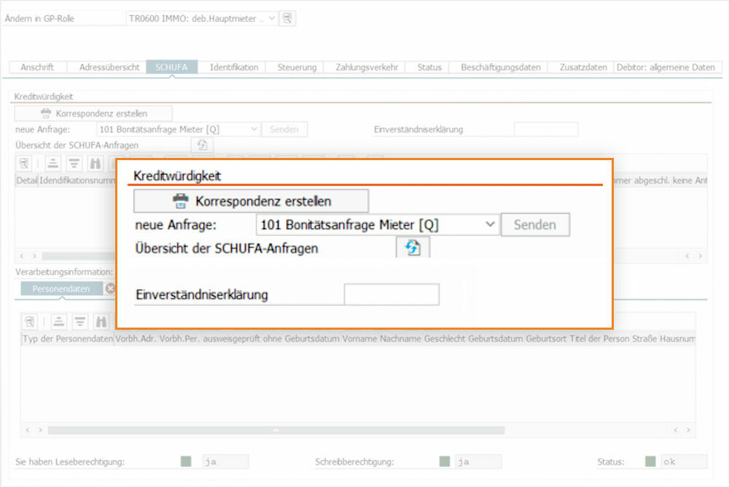Screen dimensions: 729x487
Task: Close the Personendaten tab with its X icon
Action: tap(110, 288)
